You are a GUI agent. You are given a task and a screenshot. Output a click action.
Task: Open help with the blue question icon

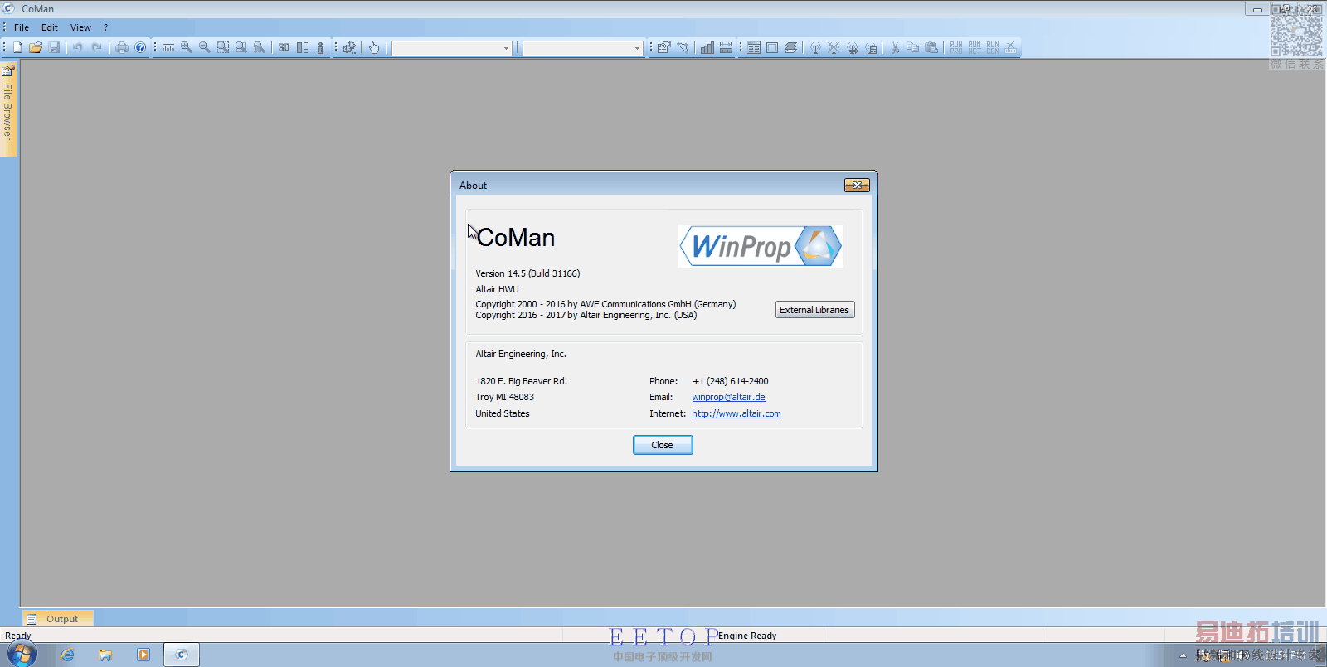tap(140, 47)
